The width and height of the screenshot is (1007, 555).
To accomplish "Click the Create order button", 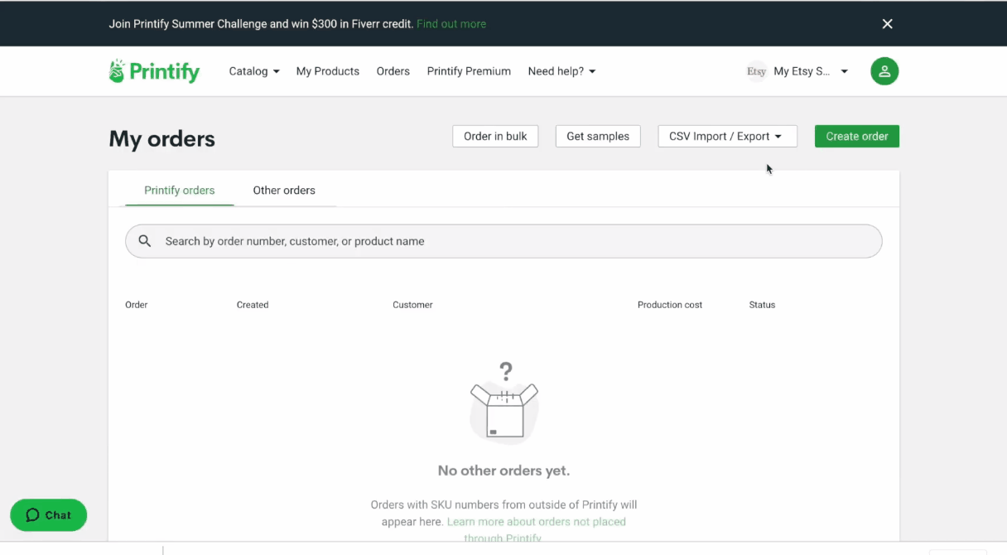I will [x=857, y=137].
